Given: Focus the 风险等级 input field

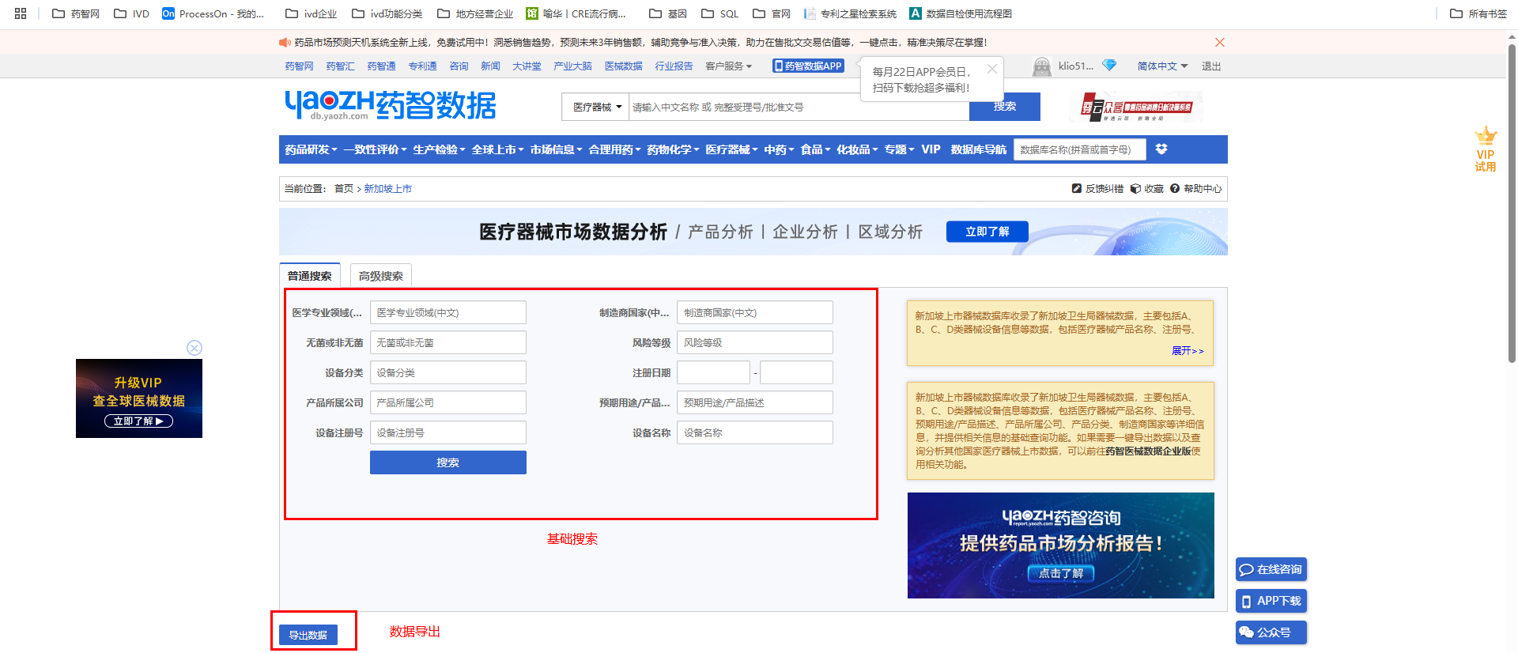Looking at the screenshot, I should coord(755,342).
